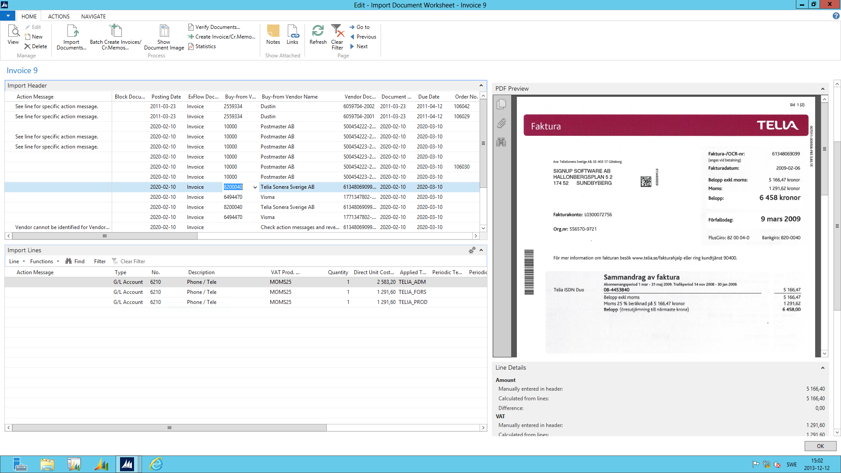Image resolution: width=841 pixels, height=473 pixels.
Task: Click PDF preview page thumbnails icon
Action: (502, 104)
